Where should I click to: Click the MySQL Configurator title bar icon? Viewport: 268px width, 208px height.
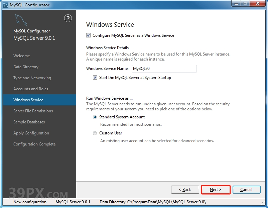5,5
